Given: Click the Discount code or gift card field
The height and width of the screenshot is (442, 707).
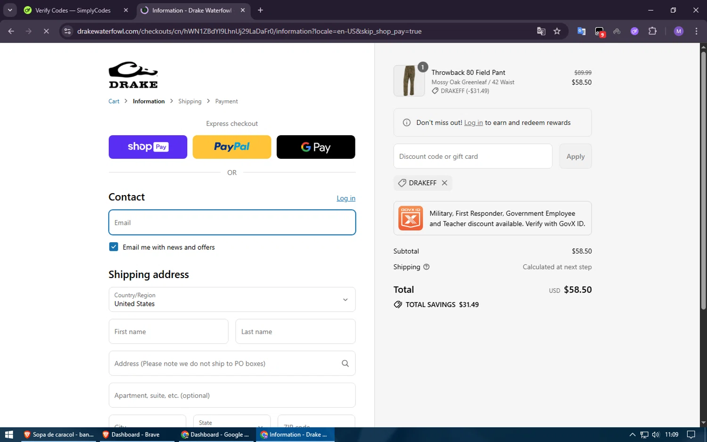Looking at the screenshot, I should coord(473,156).
